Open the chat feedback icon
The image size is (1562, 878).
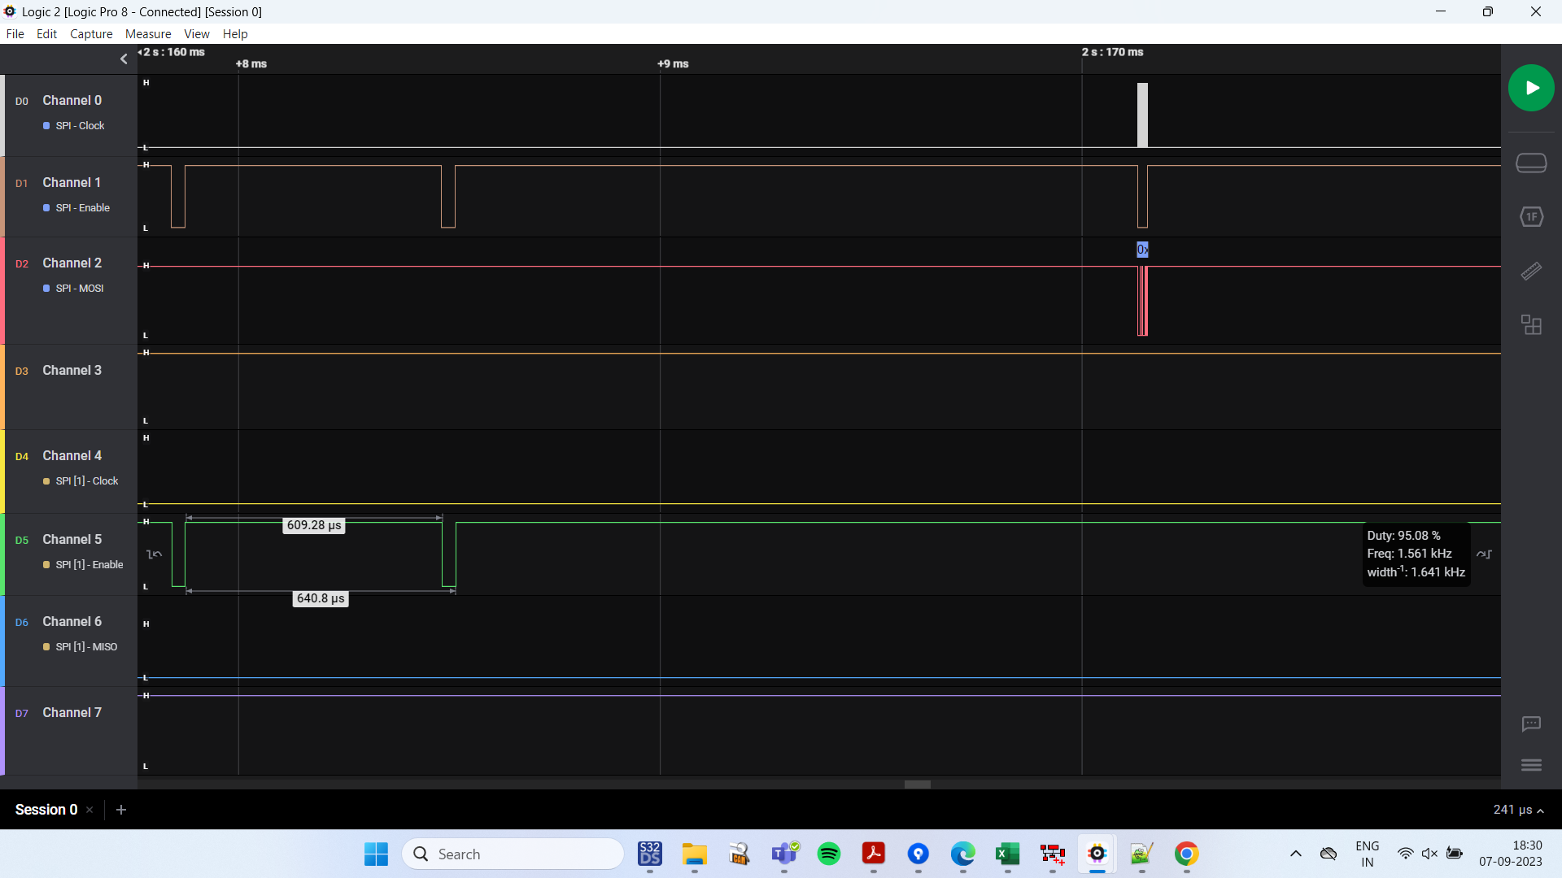[1531, 724]
